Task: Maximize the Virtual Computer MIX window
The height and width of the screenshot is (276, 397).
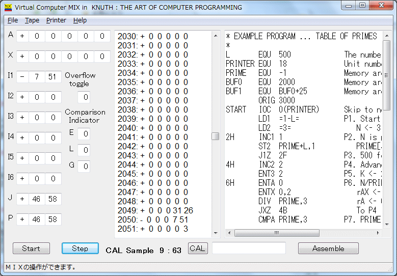Action: click(x=362, y=5)
